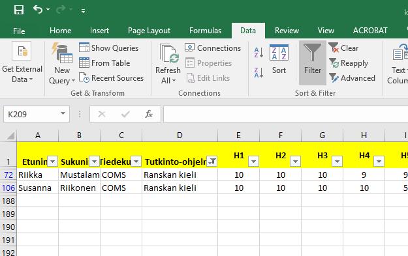408x256 pixels.
Task: Select the cell containing Riikka
Action: click(38, 175)
